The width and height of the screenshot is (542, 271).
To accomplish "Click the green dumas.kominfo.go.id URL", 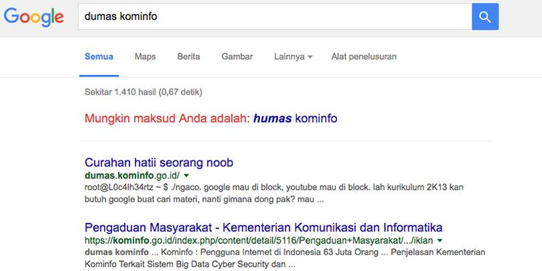I will [132, 176].
